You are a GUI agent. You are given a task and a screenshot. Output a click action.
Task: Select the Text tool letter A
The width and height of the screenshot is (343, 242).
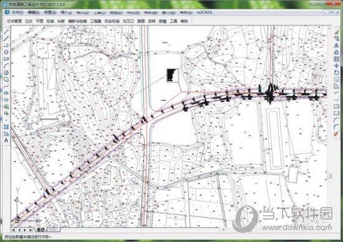[6, 140]
